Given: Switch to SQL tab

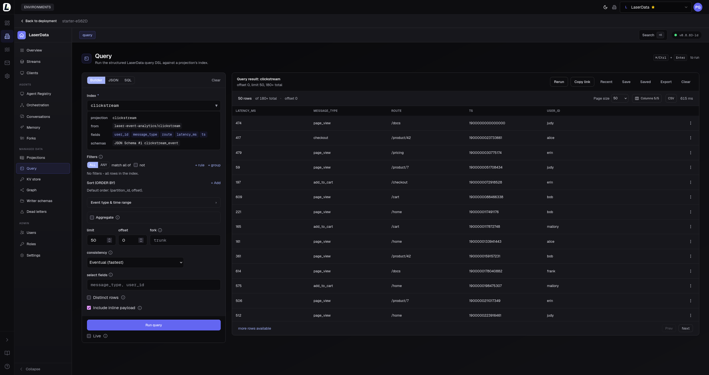Looking at the screenshot, I should point(128,80).
